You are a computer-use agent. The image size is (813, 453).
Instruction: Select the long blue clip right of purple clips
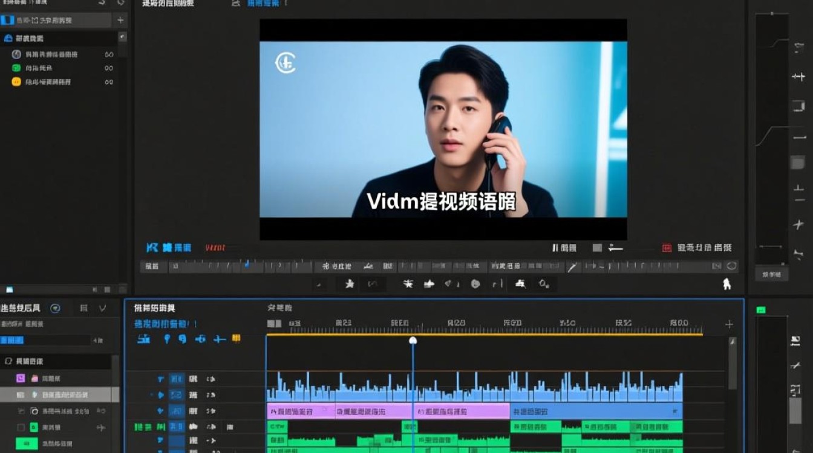point(596,411)
